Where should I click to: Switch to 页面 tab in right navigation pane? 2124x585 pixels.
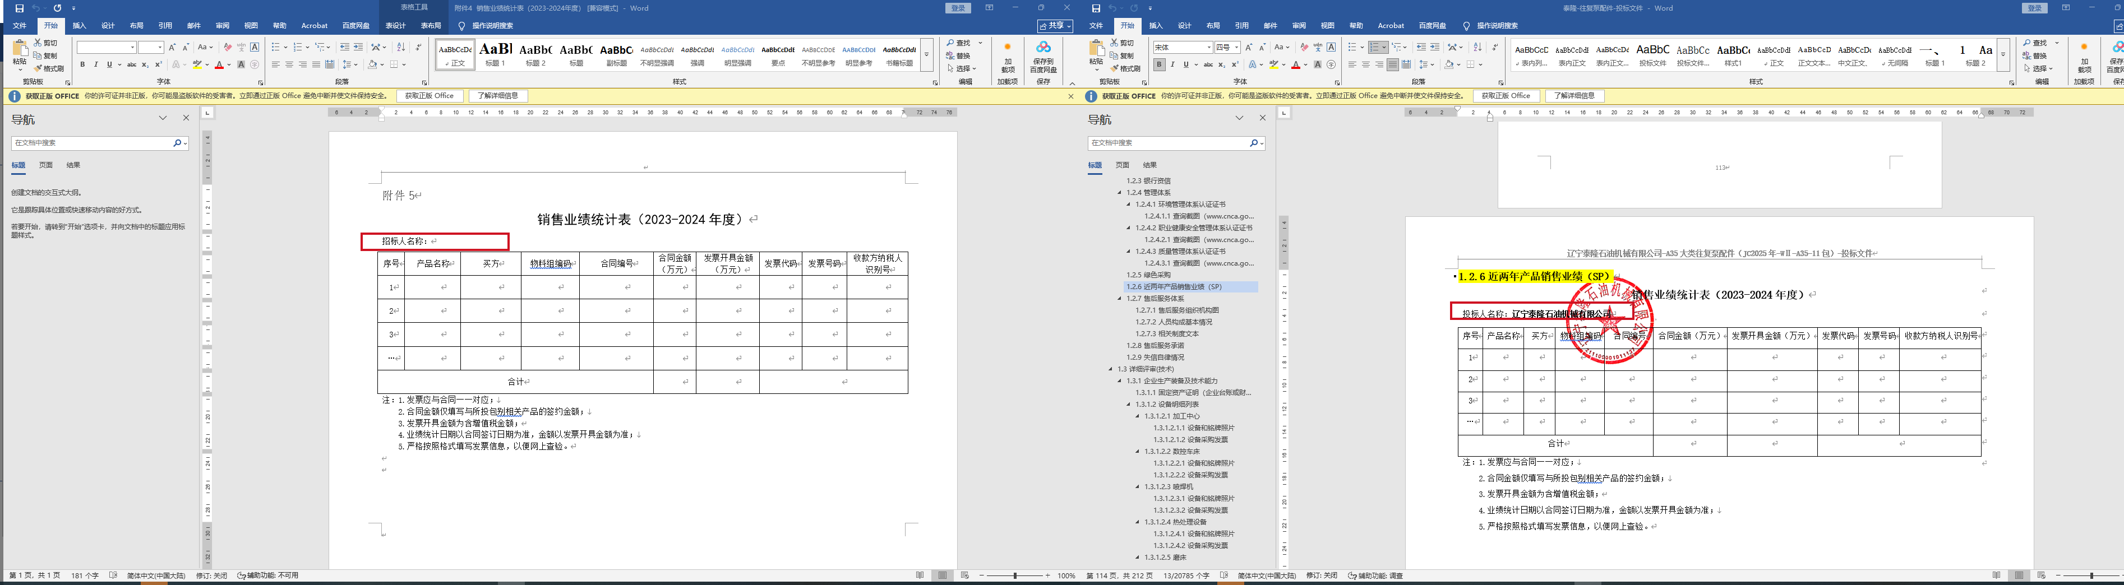point(1122,165)
